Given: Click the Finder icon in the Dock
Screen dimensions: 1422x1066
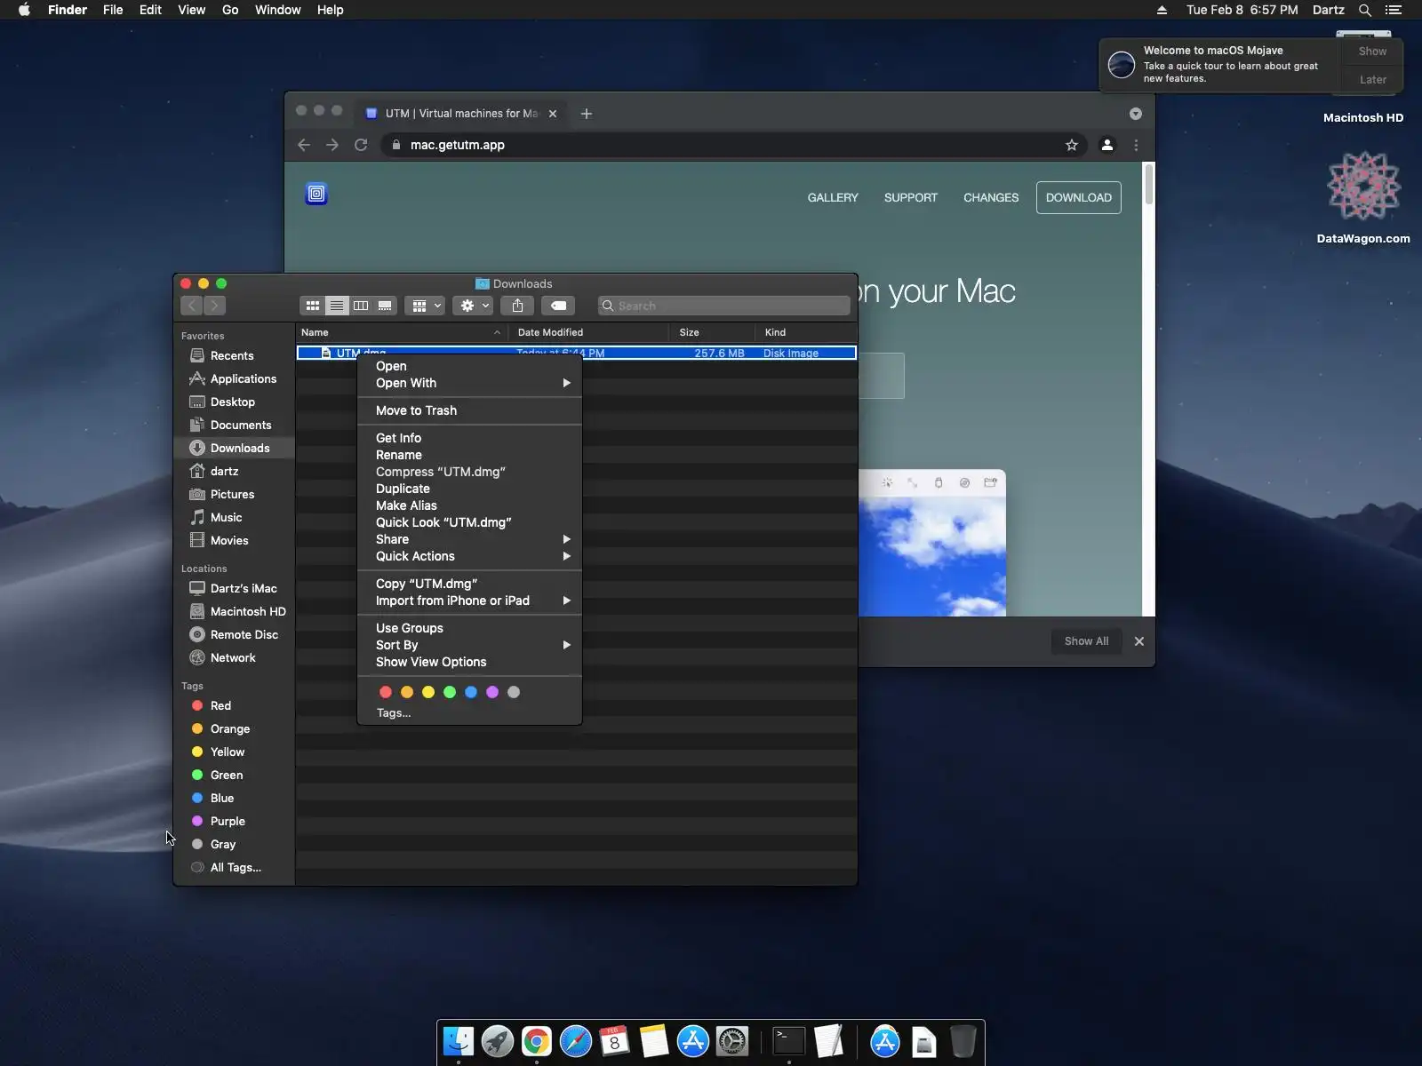Looking at the screenshot, I should [x=459, y=1041].
